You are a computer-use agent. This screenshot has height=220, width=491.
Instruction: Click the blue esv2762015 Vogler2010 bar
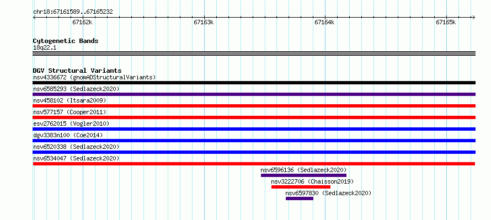[254, 129]
